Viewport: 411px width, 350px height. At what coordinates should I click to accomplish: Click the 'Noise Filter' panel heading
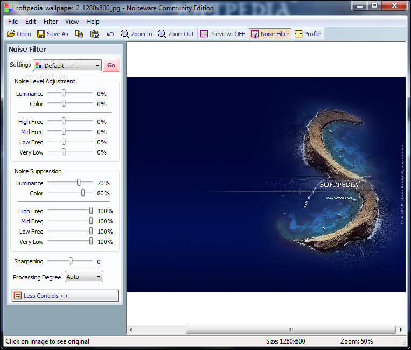27,49
